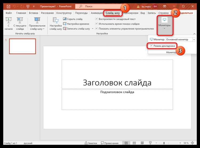
Task: Switch to the Главная tab
Action: [x=21, y=13]
